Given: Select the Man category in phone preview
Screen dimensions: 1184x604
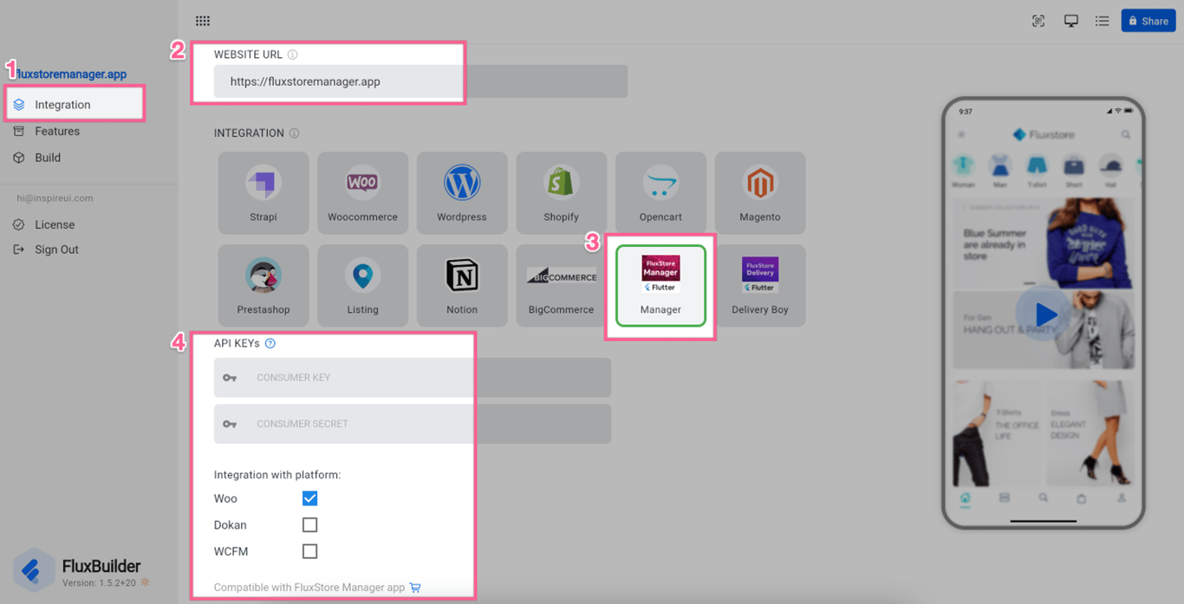Looking at the screenshot, I should click(x=1000, y=170).
